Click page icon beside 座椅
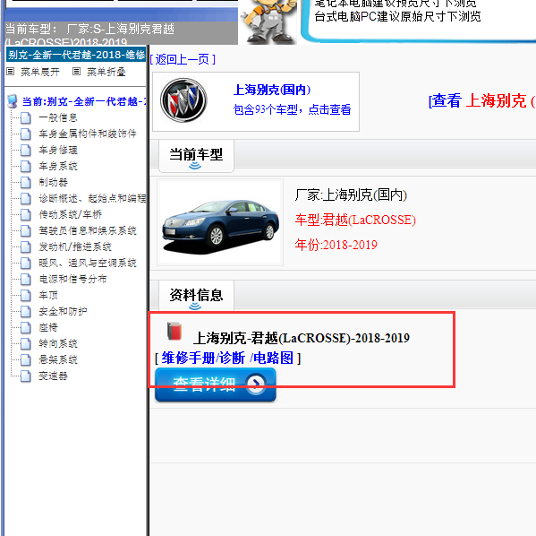Image resolution: width=536 pixels, height=536 pixels. (26, 327)
